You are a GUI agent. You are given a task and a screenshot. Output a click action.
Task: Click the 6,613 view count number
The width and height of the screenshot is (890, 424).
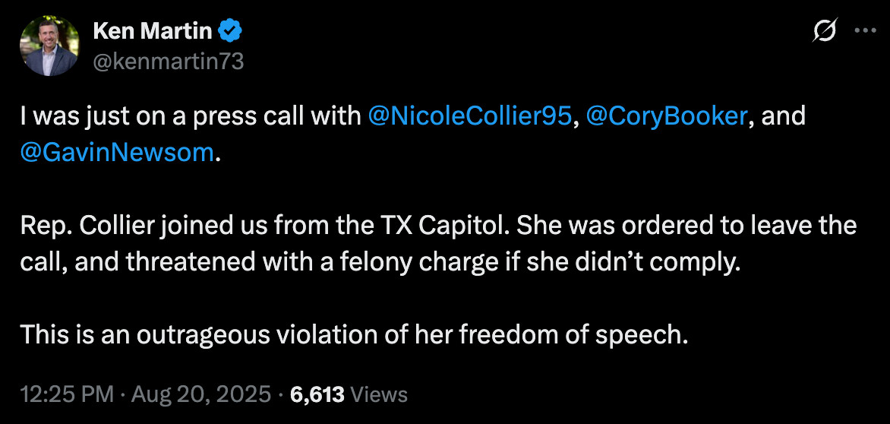coord(317,394)
